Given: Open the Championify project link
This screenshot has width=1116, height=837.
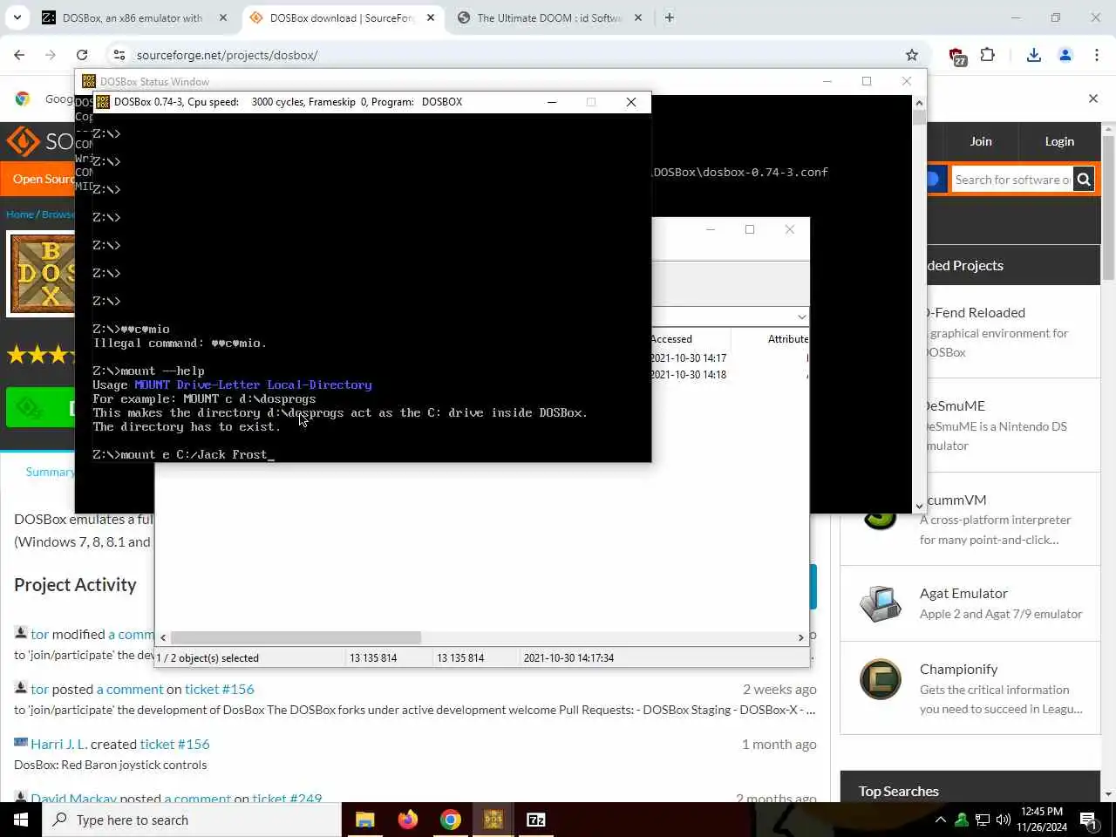Looking at the screenshot, I should [x=958, y=669].
